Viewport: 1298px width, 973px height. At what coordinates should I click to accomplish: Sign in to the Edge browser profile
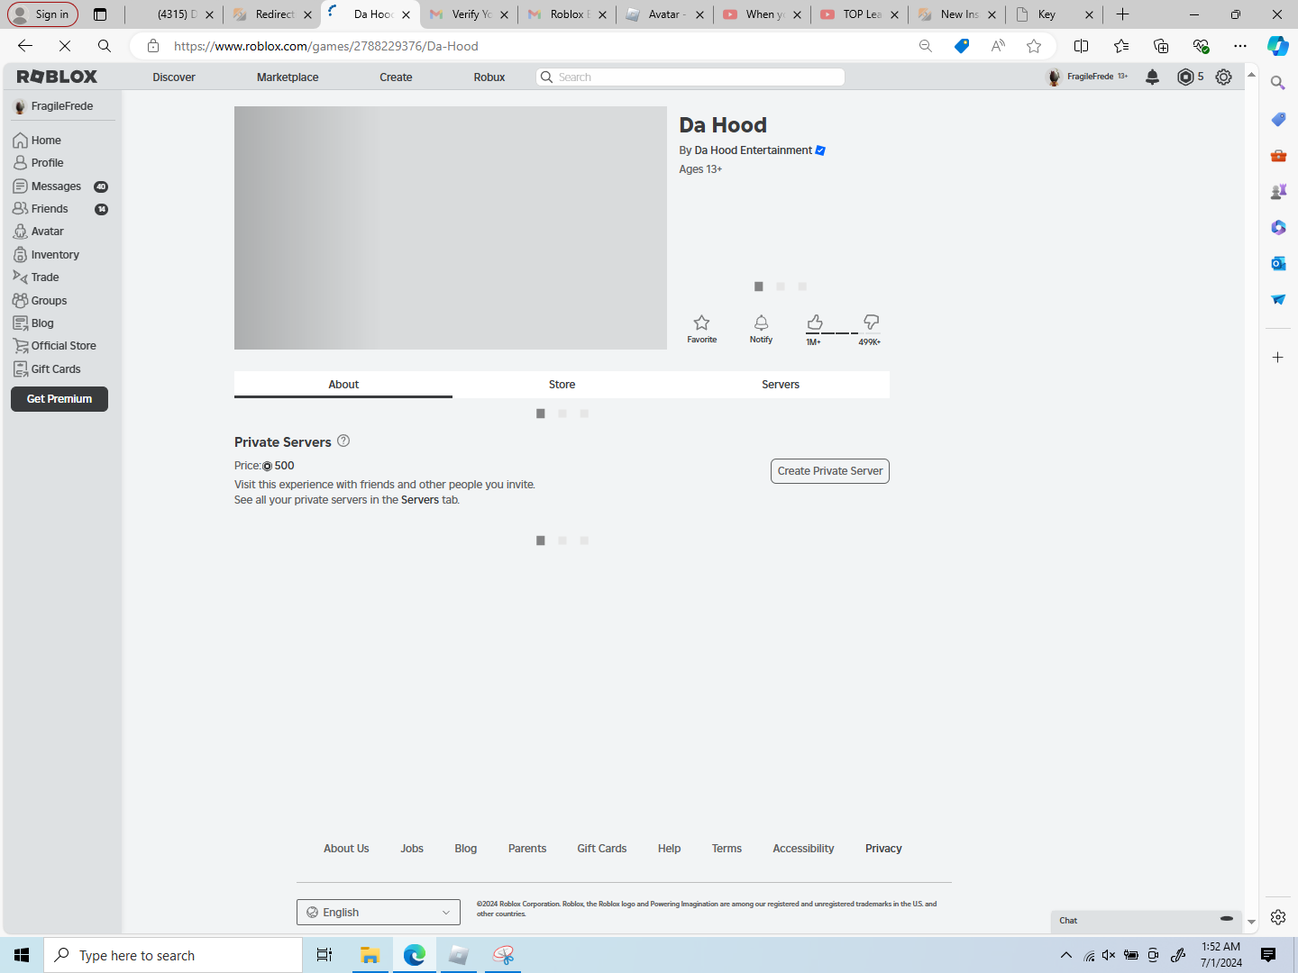coord(42,14)
